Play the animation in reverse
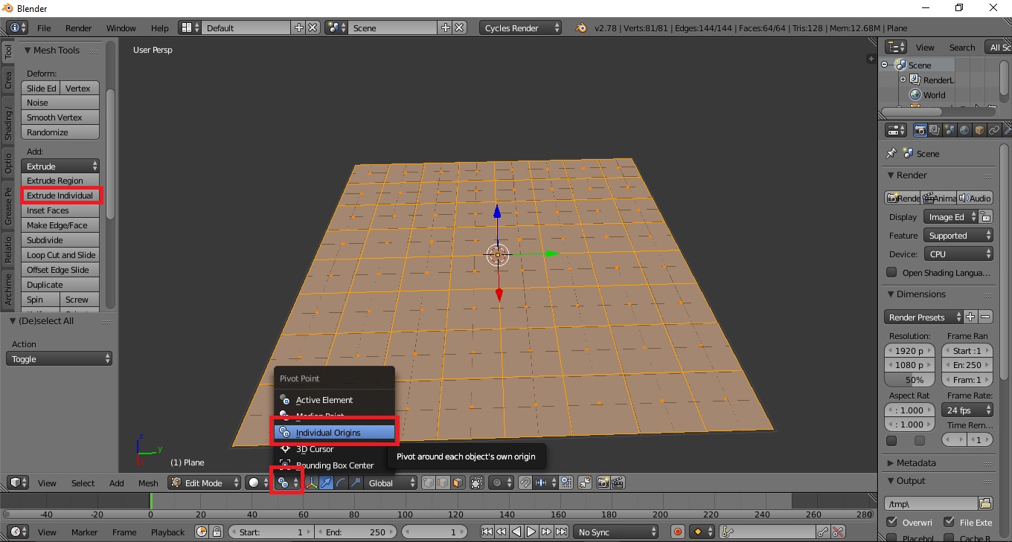Image resolution: width=1012 pixels, height=542 pixels. coord(517,532)
